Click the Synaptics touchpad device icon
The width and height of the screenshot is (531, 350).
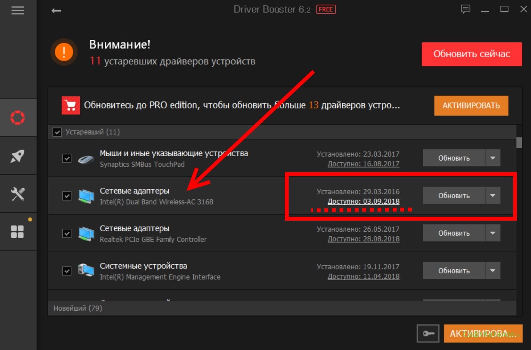(x=86, y=159)
